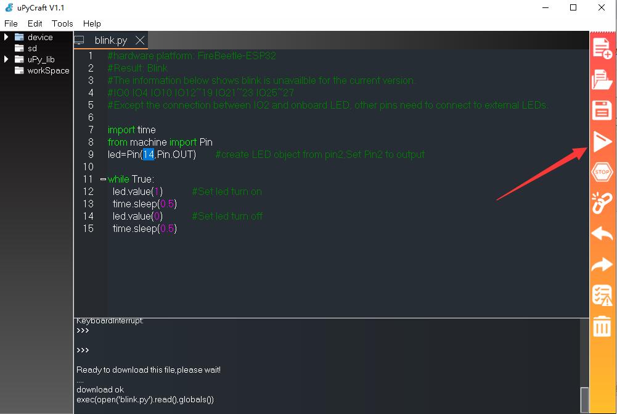Viewport: 617px width, 414px height.
Task: Click the '#Set led turn off' comment
Action: [x=227, y=217]
